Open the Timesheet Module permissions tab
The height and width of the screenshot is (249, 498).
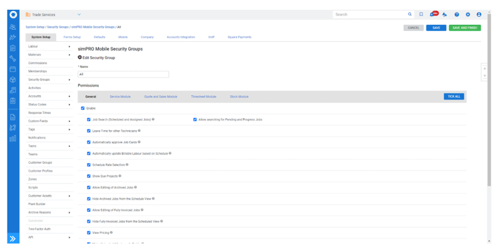(x=204, y=96)
